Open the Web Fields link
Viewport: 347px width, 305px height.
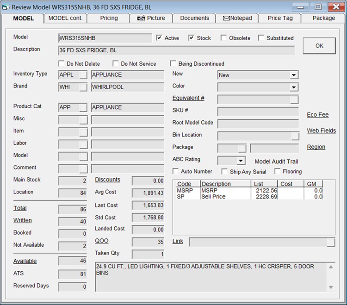pos(321,131)
